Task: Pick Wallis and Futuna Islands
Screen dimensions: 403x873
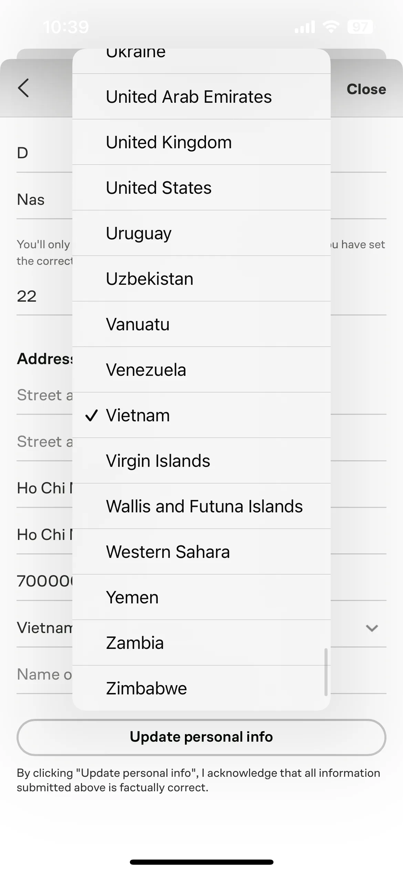Action: tap(201, 506)
